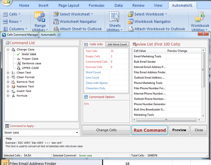The width and height of the screenshot is (211, 165).
Task: Click the Sentence case A icon
Action: [19, 64]
